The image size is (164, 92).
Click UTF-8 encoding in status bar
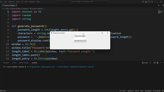point(137,91)
